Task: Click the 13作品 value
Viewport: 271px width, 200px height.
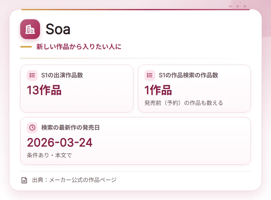Action: click(44, 90)
